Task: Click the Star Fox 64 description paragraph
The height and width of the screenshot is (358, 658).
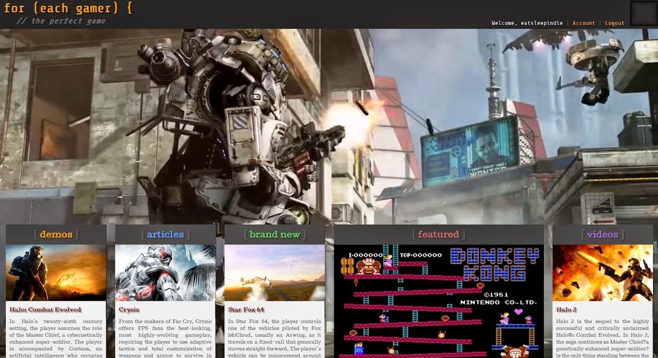Action: (x=275, y=338)
